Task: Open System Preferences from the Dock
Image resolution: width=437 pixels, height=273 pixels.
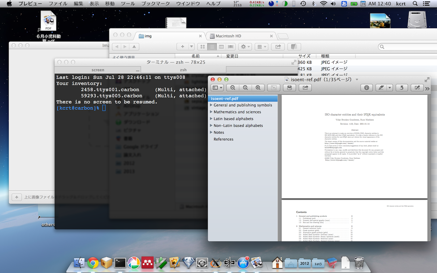Action: pos(202,263)
